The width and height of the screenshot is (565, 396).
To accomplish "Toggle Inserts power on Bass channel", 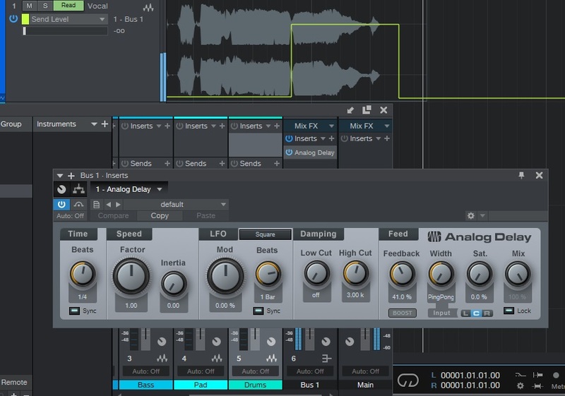I will [125, 126].
